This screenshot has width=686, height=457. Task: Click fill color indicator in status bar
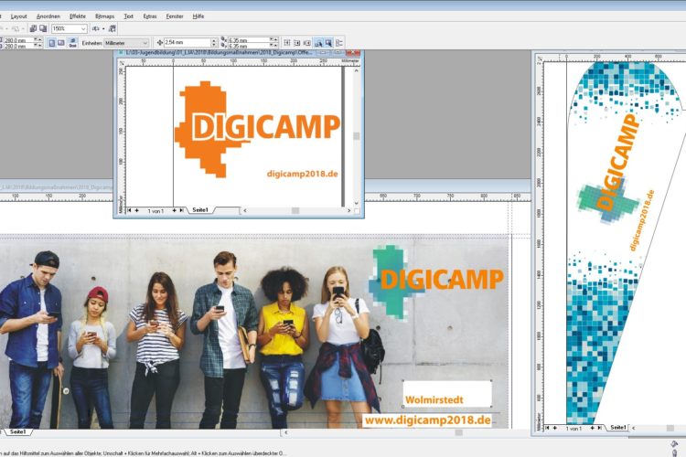coord(675,443)
